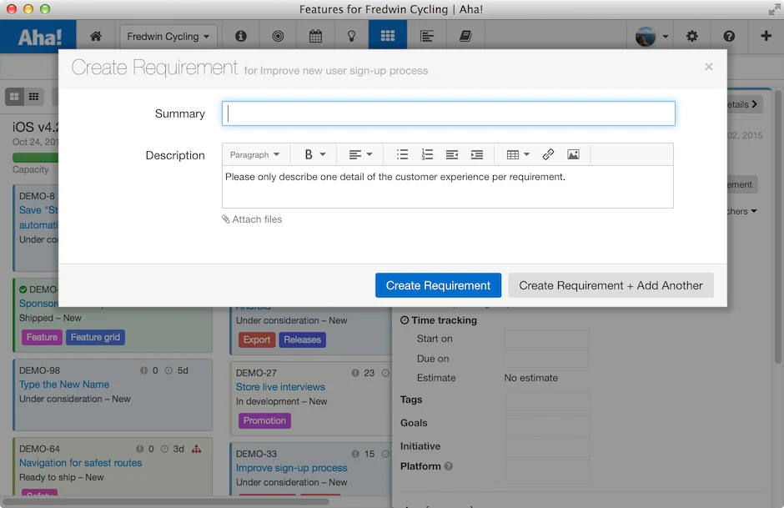This screenshot has height=508, width=784.
Task: Click the DEMO-27 card ID
Action: point(256,373)
